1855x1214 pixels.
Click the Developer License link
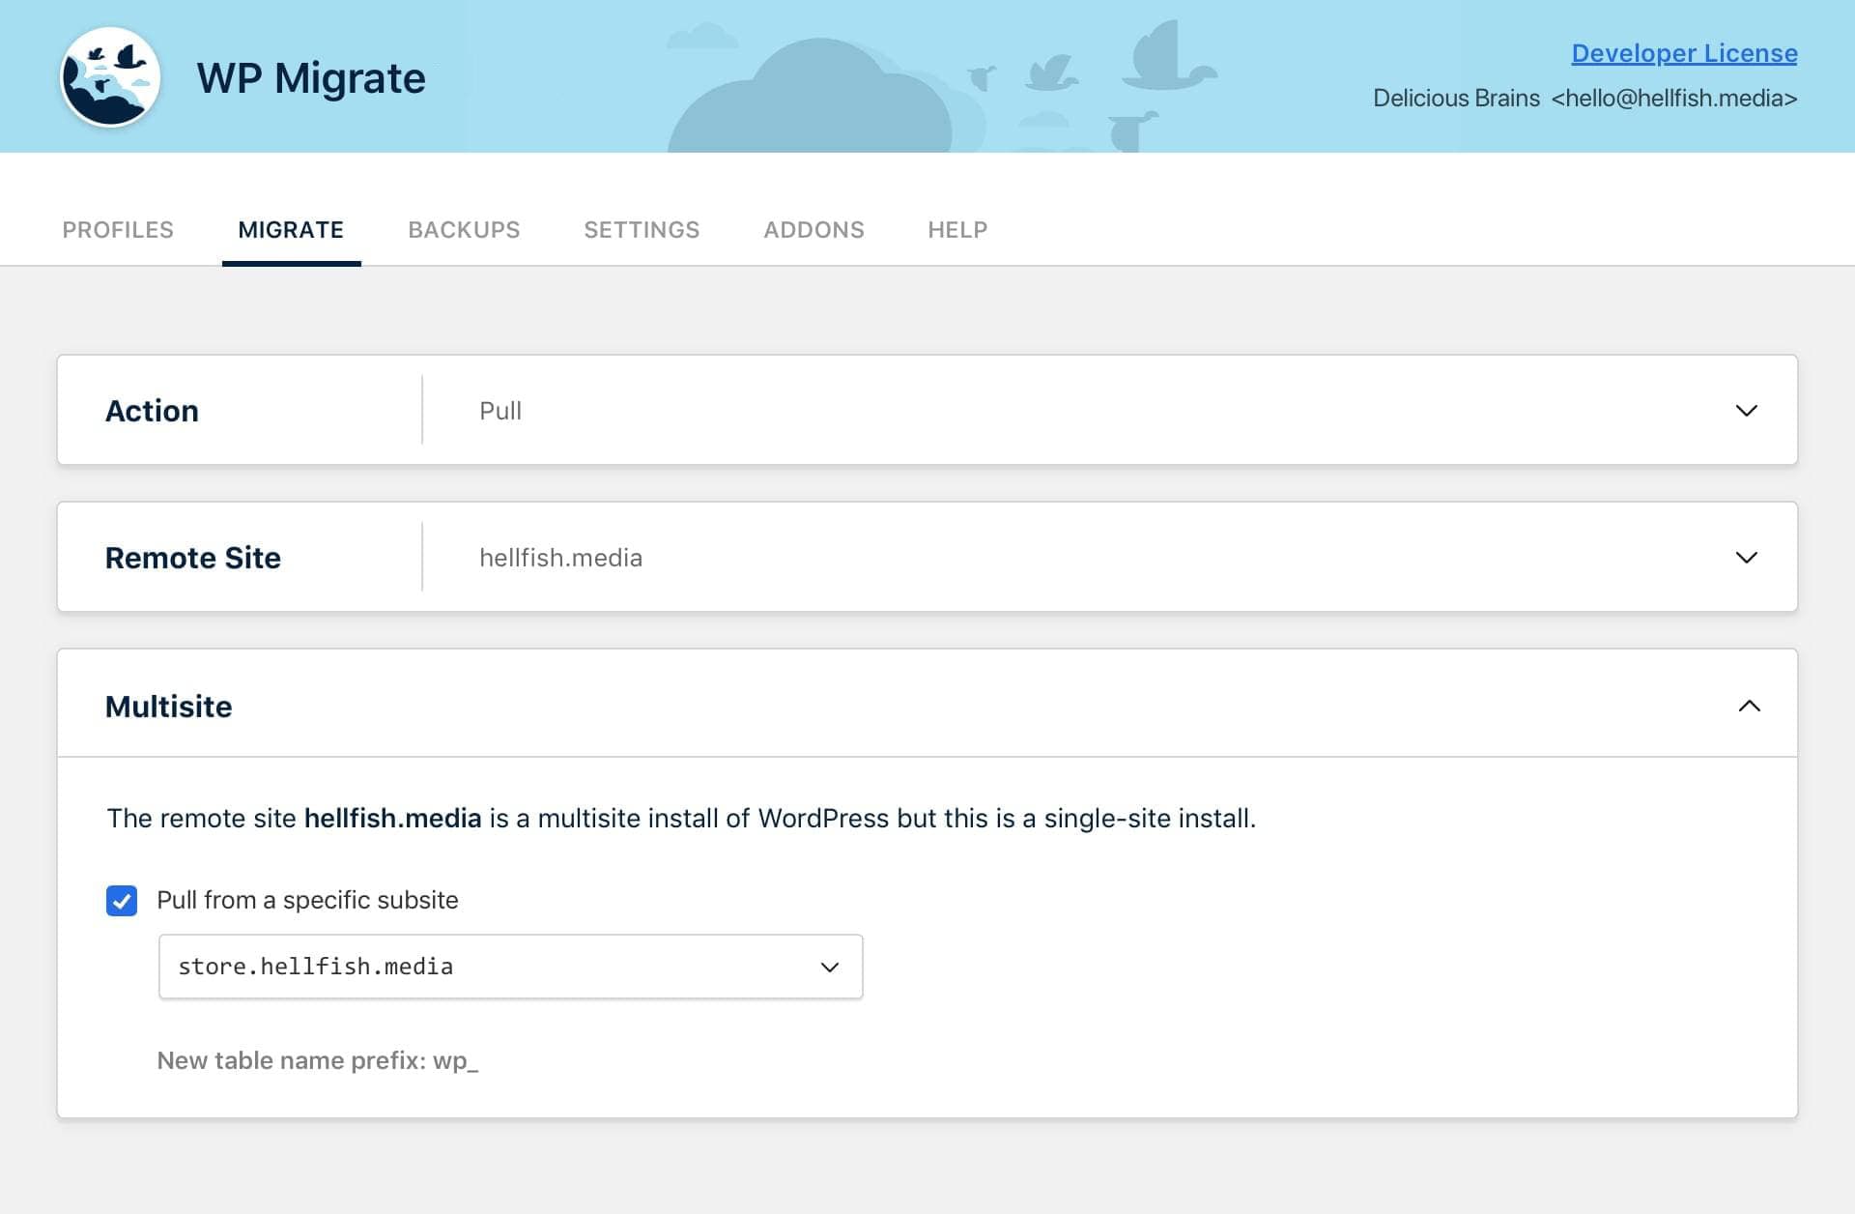(x=1684, y=53)
